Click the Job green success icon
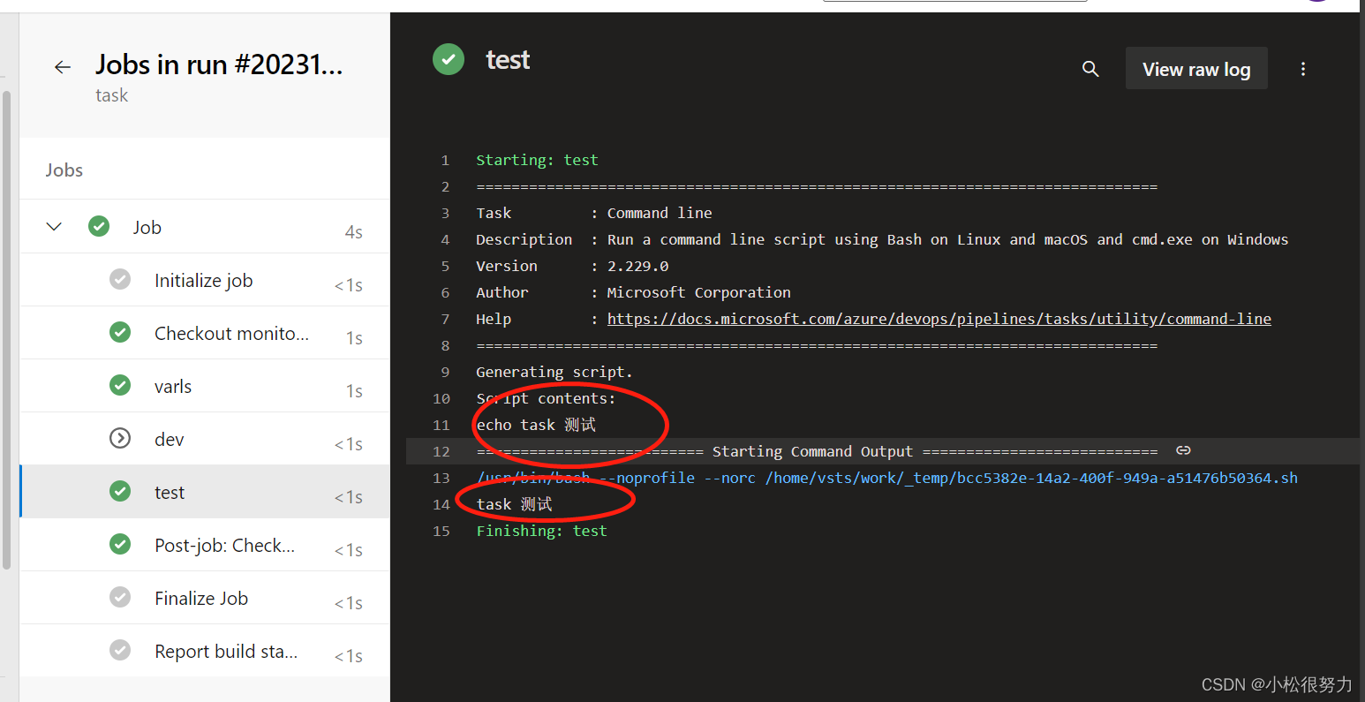Image resolution: width=1365 pixels, height=702 pixels. [x=99, y=227]
